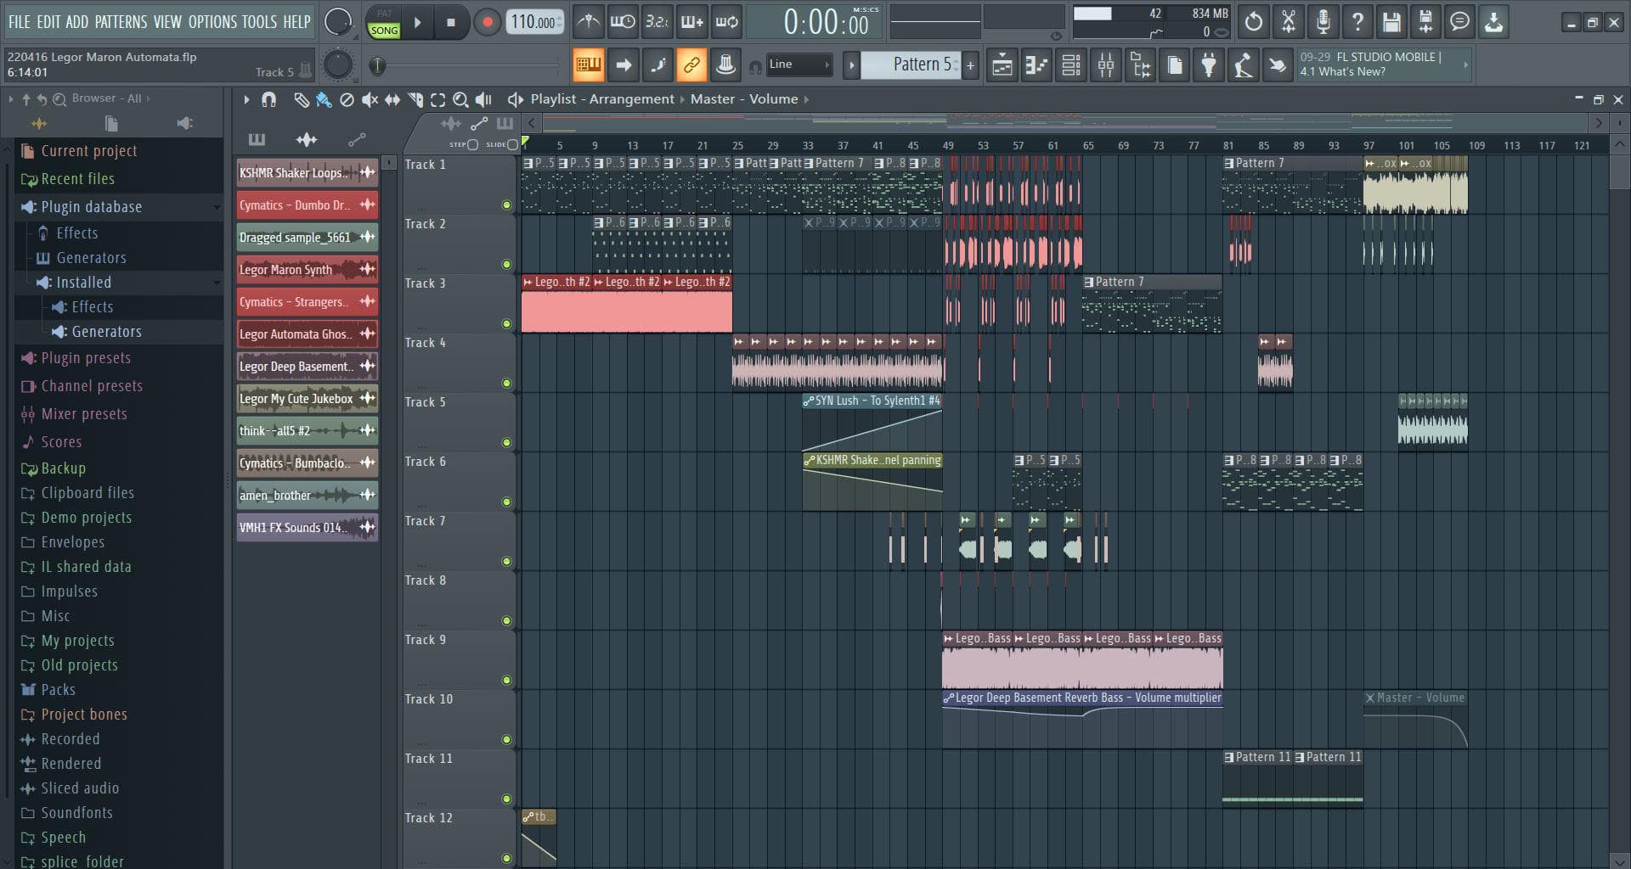Open the HELP menu
This screenshot has width=1631, height=869.
coord(296,22)
